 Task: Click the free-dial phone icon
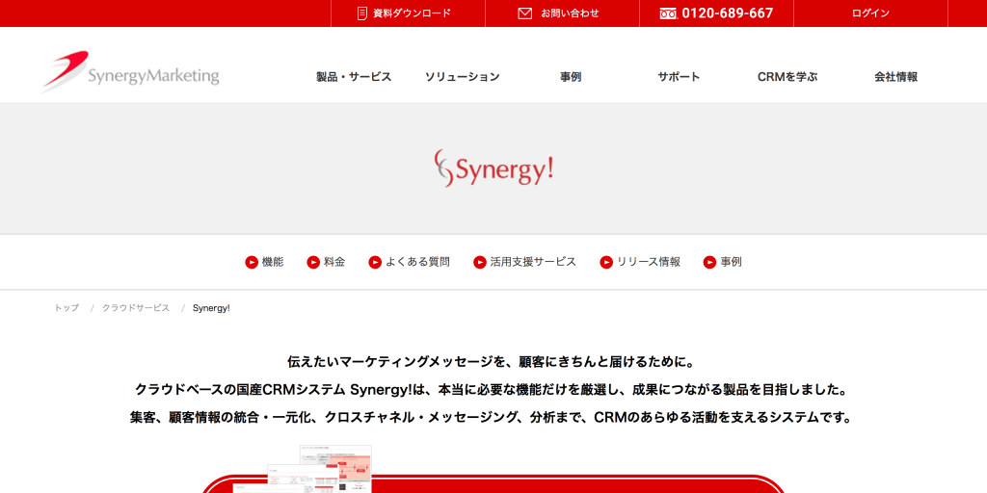coord(669,13)
